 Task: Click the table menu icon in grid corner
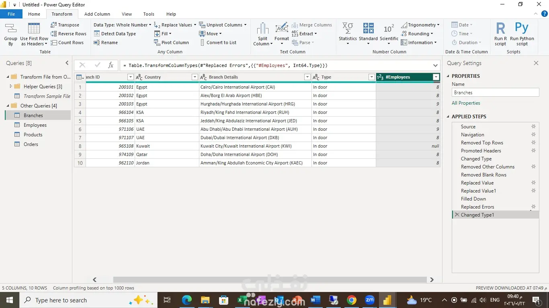[x=80, y=77]
